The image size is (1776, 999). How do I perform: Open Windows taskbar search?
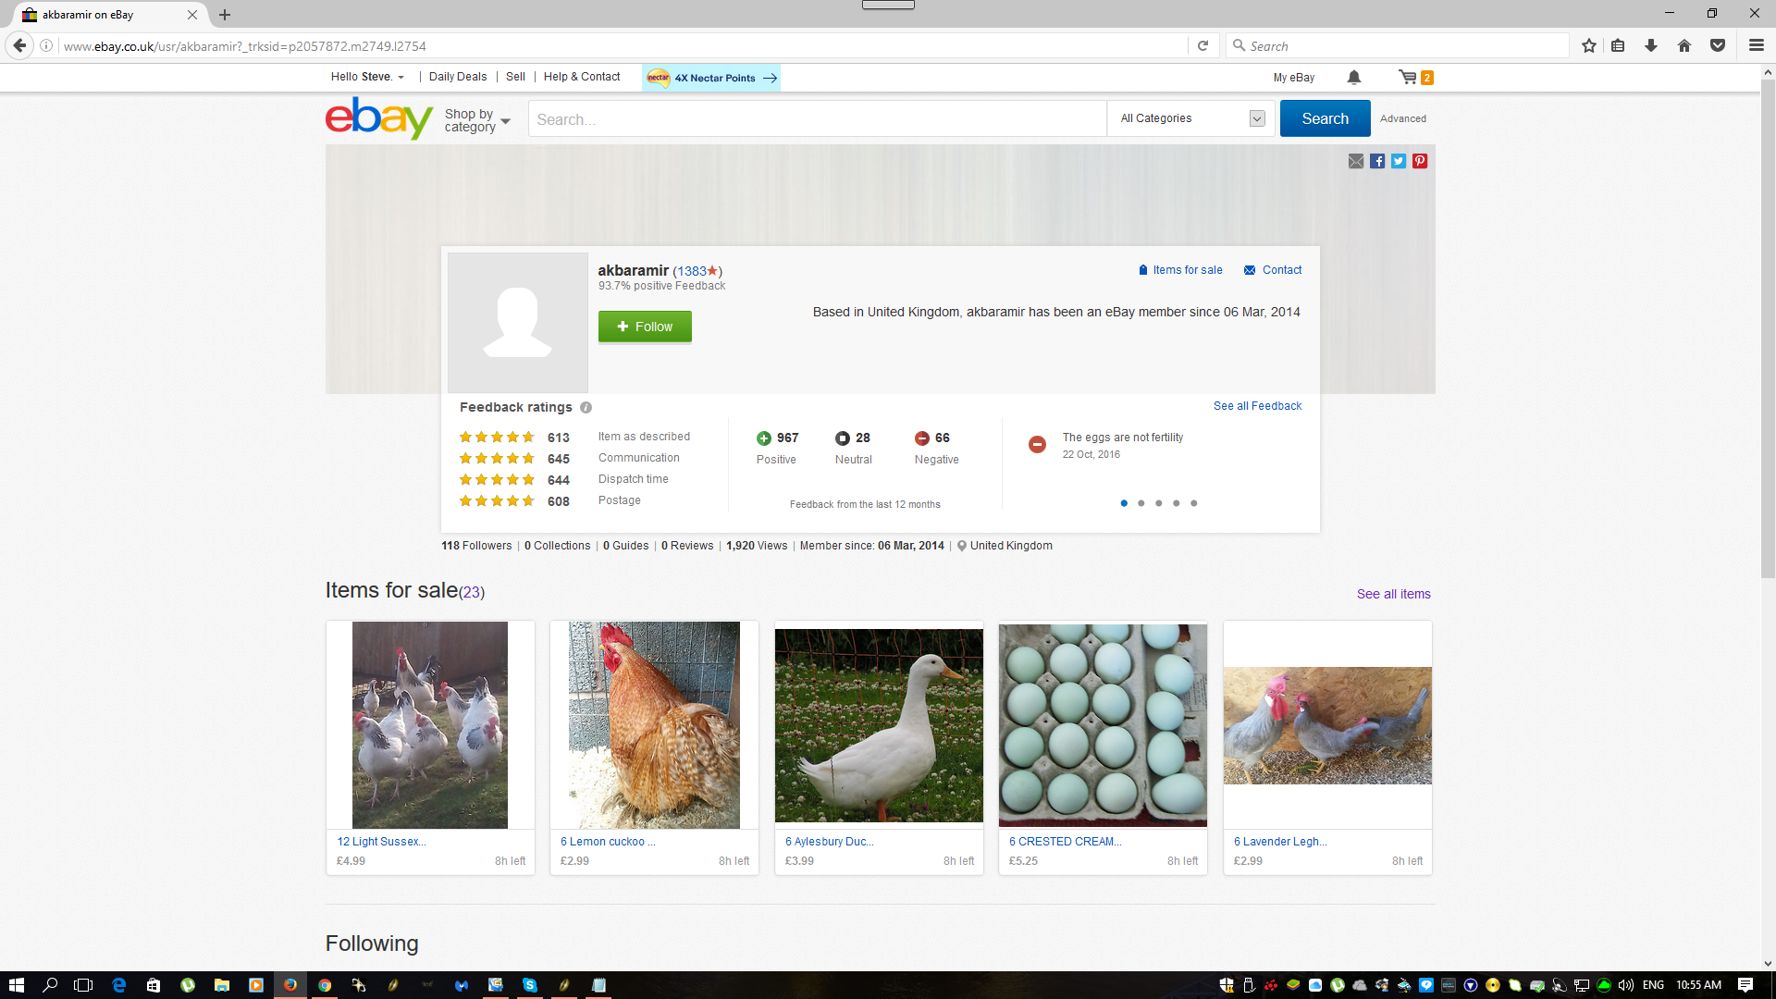(x=50, y=985)
